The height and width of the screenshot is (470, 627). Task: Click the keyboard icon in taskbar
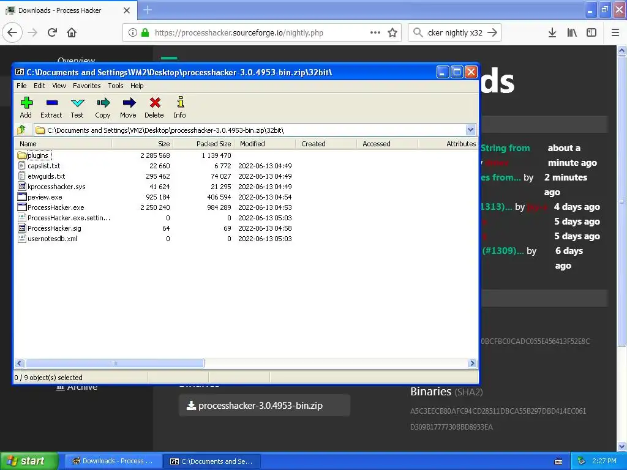pos(558,461)
